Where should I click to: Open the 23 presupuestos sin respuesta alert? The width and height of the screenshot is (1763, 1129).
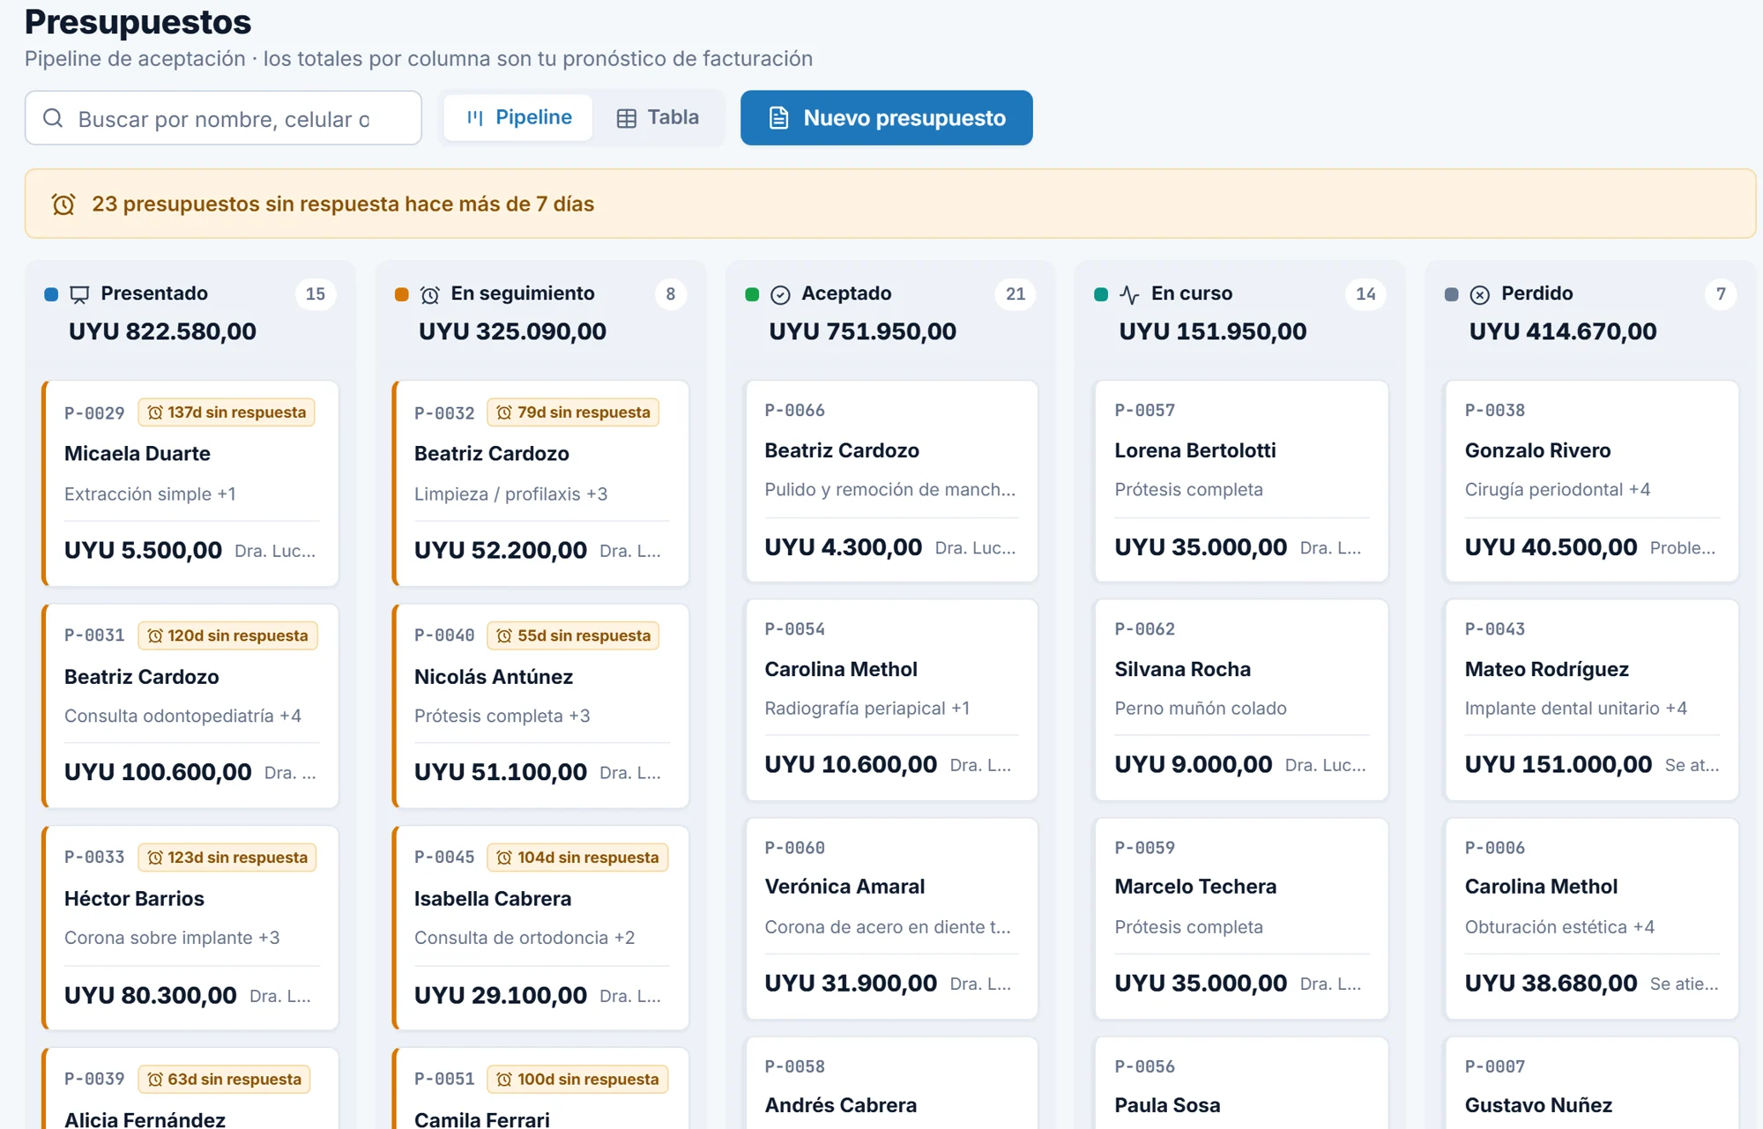pyautogui.click(x=890, y=204)
